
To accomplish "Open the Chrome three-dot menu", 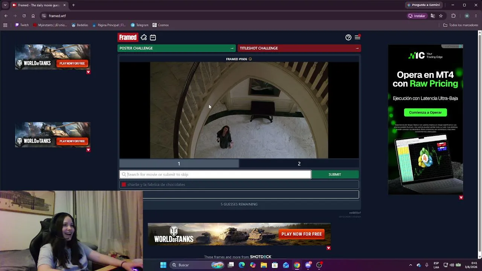I will click(x=476, y=16).
